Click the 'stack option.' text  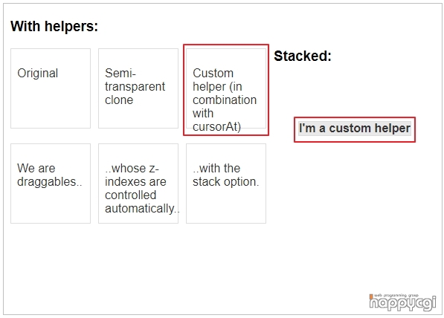[225, 181]
